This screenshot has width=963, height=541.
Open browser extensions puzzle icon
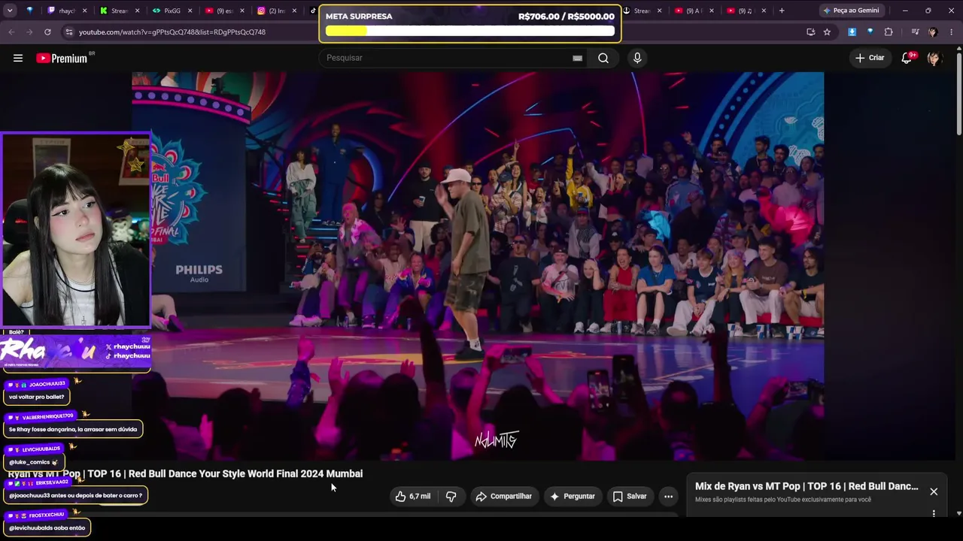(x=889, y=32)
